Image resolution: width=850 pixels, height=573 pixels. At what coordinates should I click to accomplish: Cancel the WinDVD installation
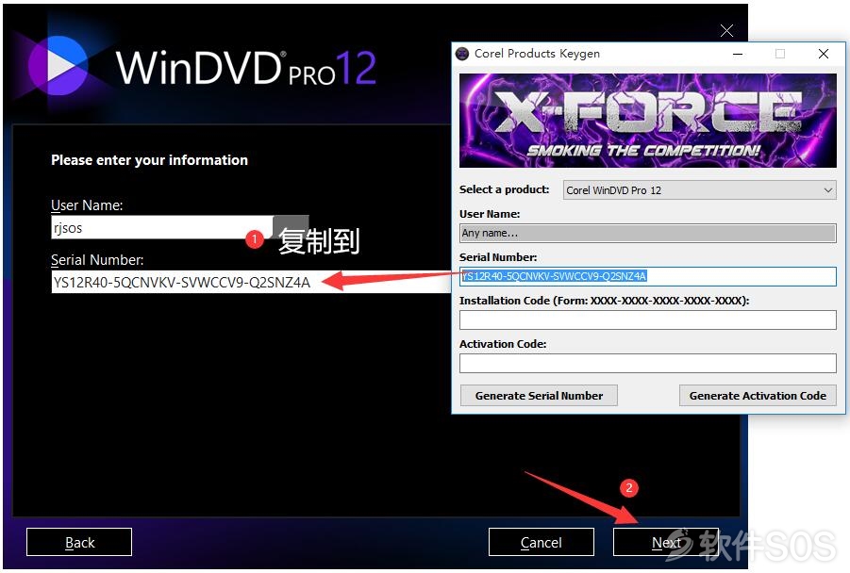541,542
